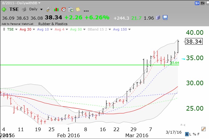Open the yellow notes icon
This screenshot has width=209, height=139.
pos(78,10)
